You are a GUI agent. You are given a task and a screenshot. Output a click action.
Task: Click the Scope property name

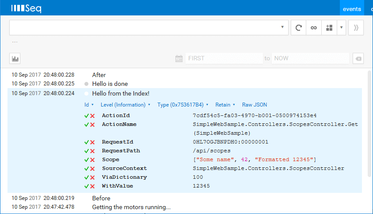click(110, 159)
